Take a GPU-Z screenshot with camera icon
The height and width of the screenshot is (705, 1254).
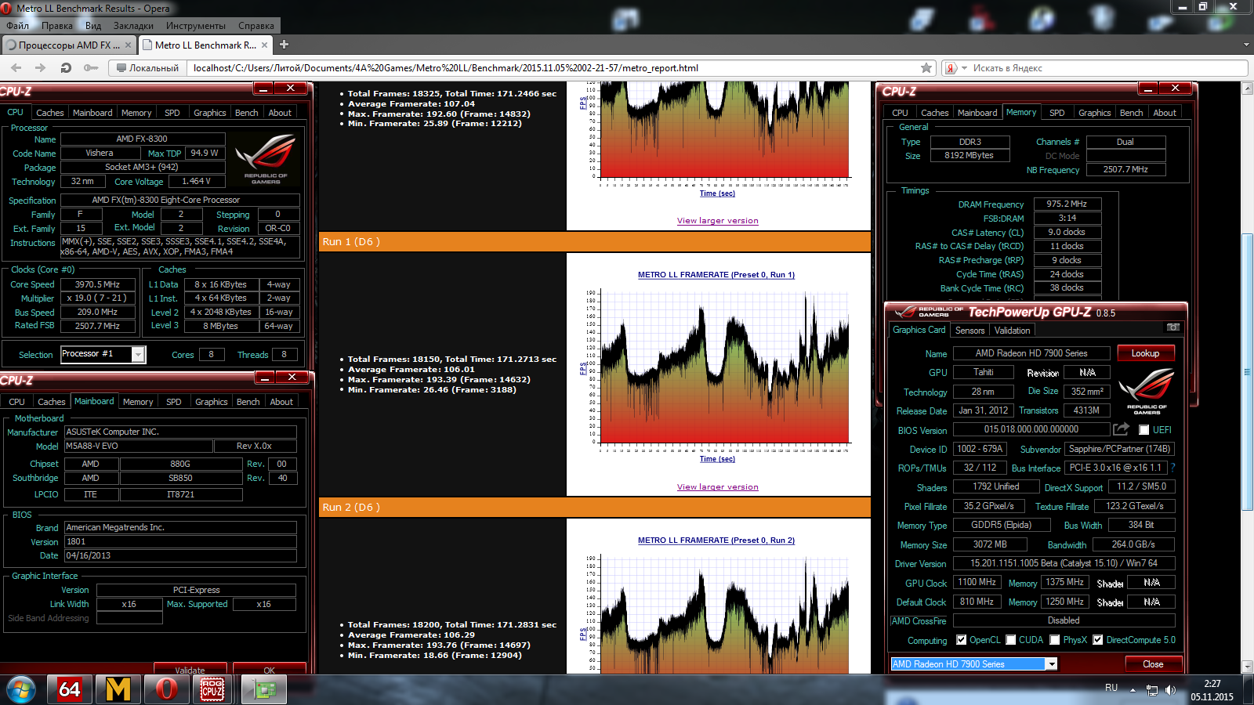(x=1173, y=327)
